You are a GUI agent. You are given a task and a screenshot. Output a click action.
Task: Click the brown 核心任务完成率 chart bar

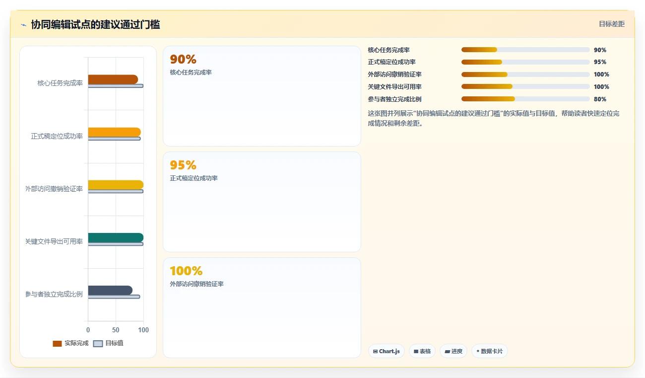113,79
